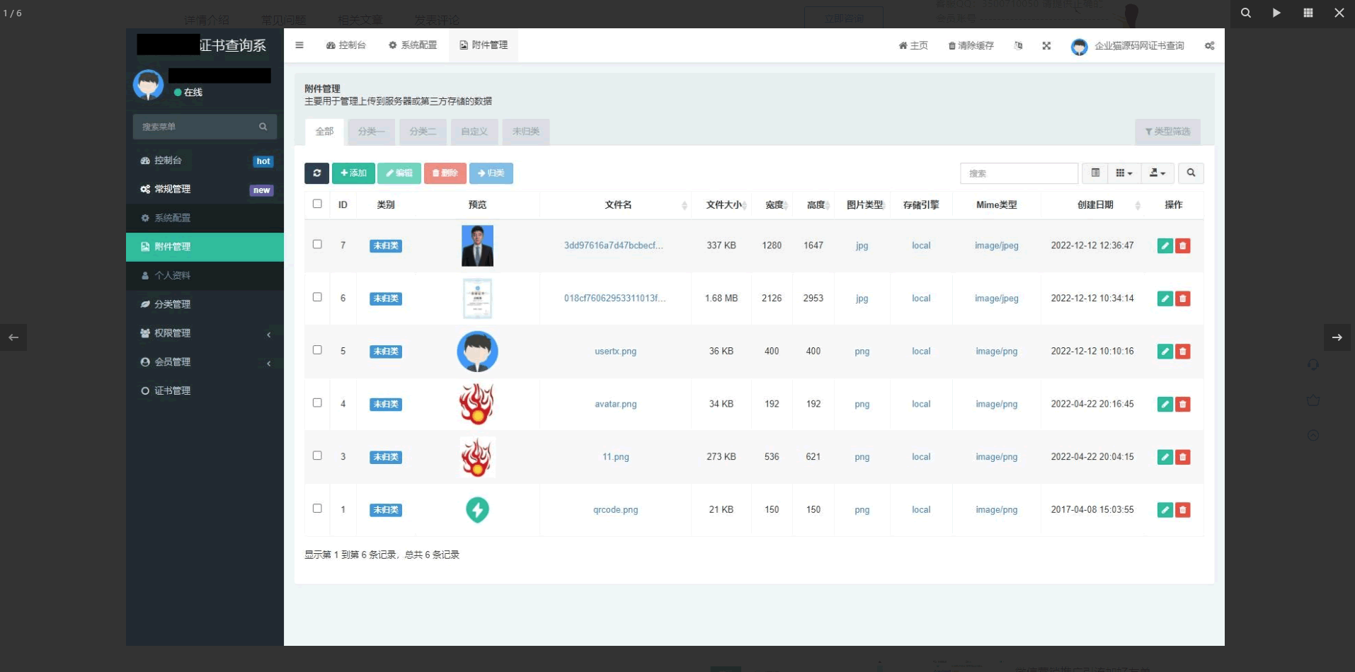
Task: Open the 3dd97616a7d47bcbecf file link
Action: pos(613,246)
